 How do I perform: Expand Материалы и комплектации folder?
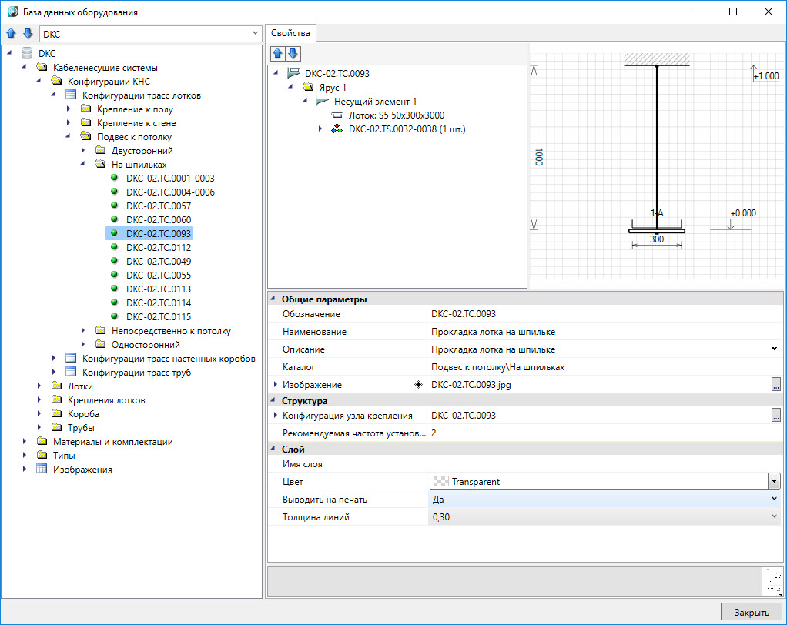[25, 441]
